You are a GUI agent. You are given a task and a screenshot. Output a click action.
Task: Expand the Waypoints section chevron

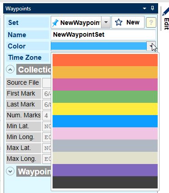[x=10, y=171]
